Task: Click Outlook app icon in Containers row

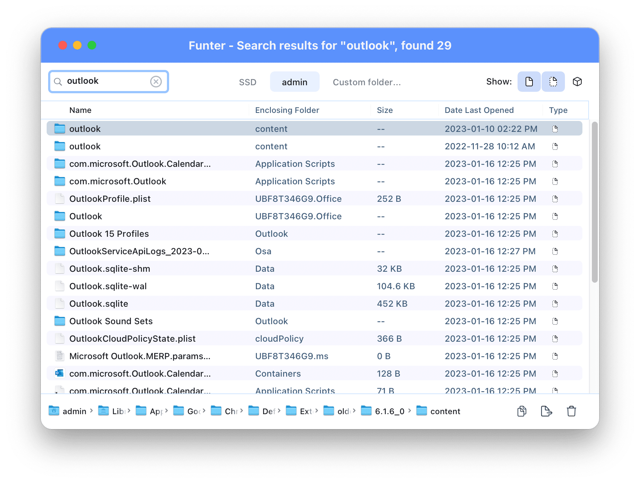Action: [x=60, y=373]
